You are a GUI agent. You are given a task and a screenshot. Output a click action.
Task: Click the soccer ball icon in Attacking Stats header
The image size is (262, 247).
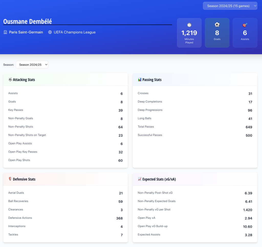[10, 80]
